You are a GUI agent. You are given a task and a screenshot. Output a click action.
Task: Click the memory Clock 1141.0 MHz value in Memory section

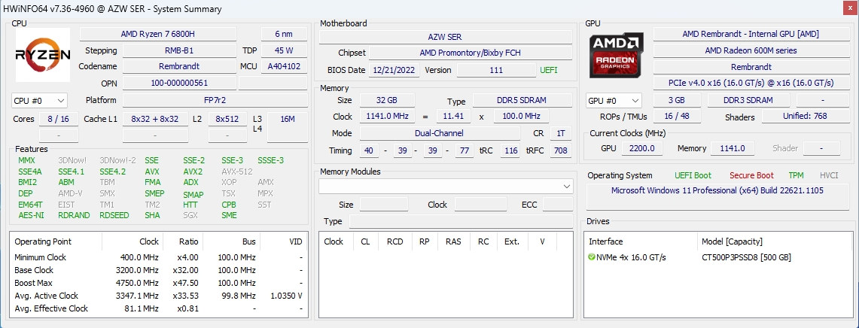387,116
